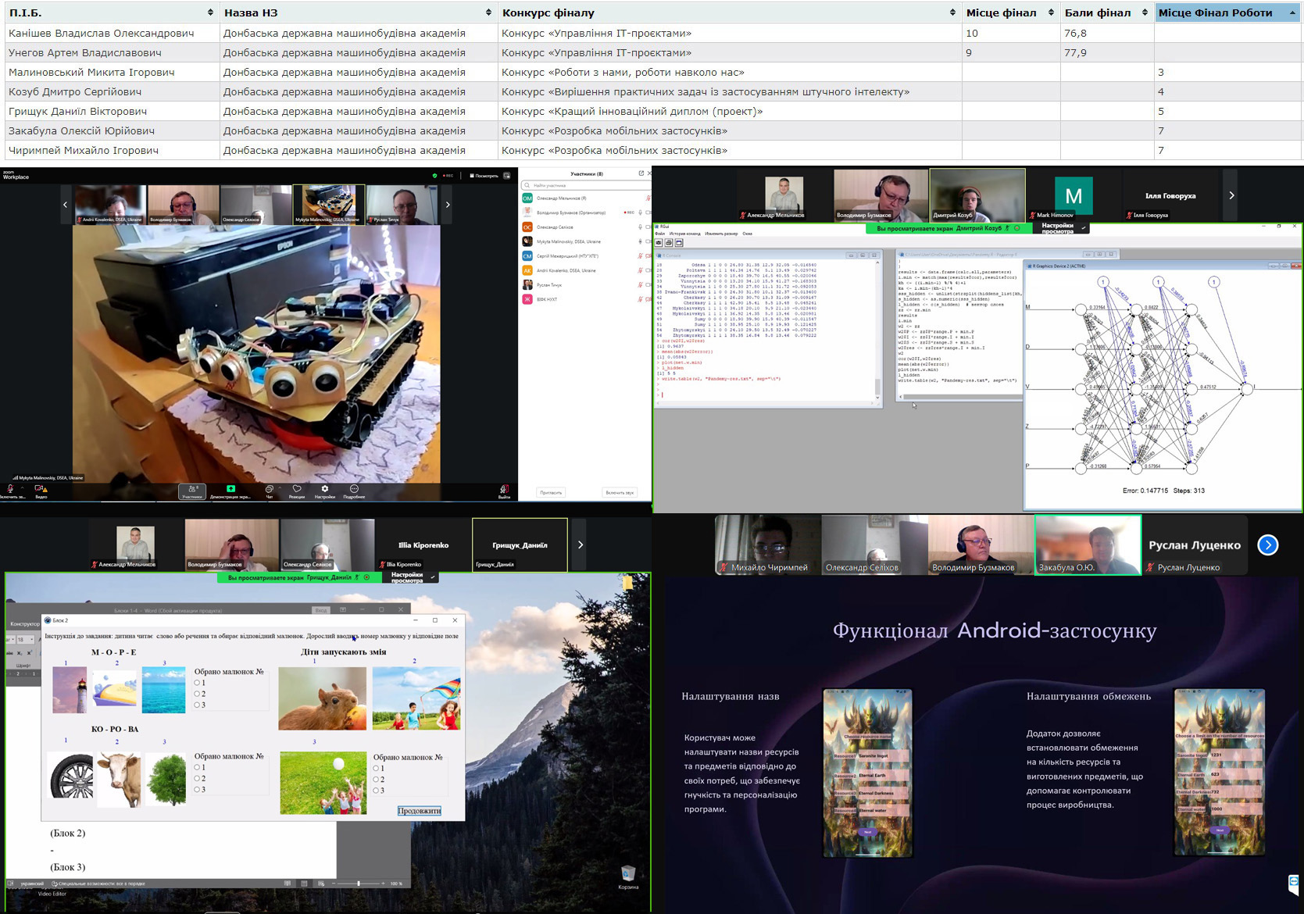Select participant Володимир Бузмаков (Организатор)
This screenshot has height=914, width=1304.
point(586,212)
